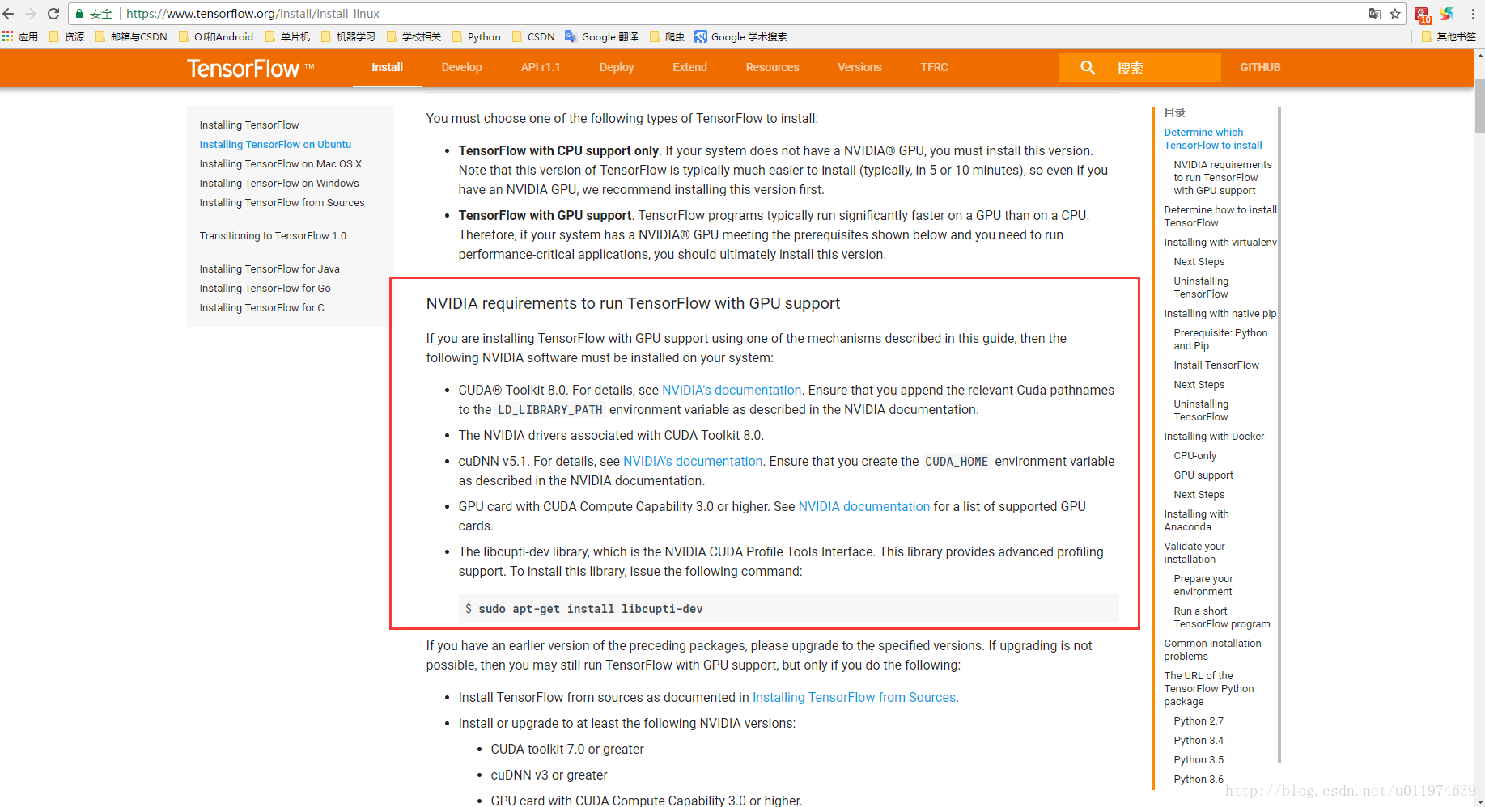Image resolution: width=1485 pixels, height=807 pixels.
Task: Select the Develop tab
Action: pyautogui.click(x=461, y=67)
